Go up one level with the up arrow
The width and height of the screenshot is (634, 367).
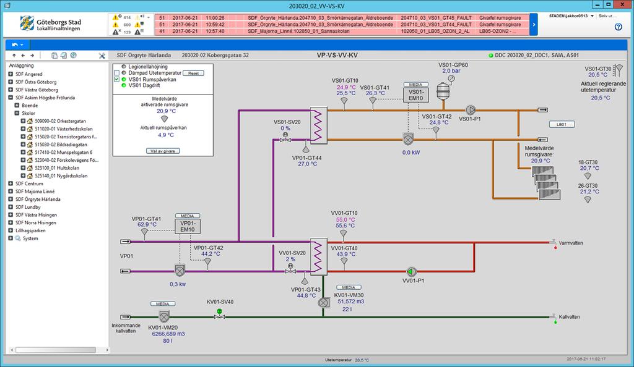click(14, 56)
